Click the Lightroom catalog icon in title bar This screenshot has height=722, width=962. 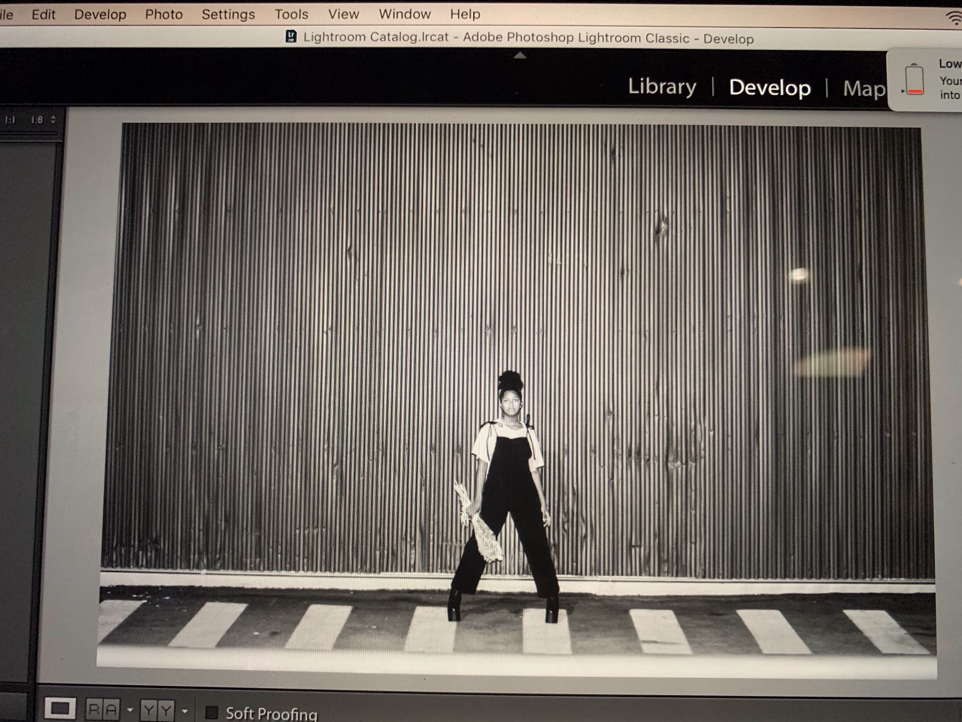click(x=291, y=37)
